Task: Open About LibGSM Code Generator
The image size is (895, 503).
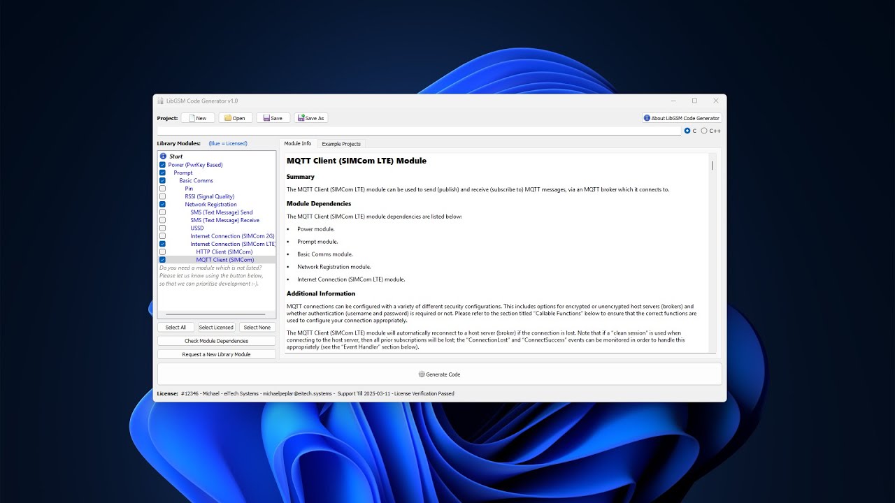Action: pyautogui.click(x=682, y=118)
